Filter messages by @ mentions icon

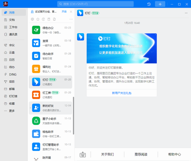tap(32, 19)
